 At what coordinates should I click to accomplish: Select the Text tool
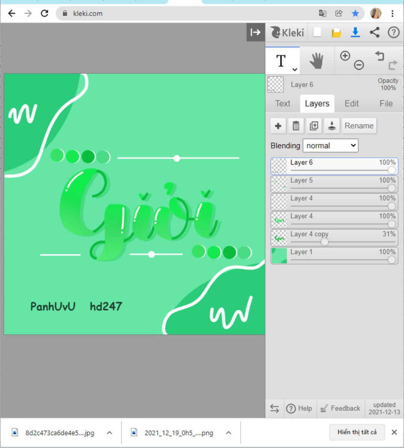click(281, 61)
